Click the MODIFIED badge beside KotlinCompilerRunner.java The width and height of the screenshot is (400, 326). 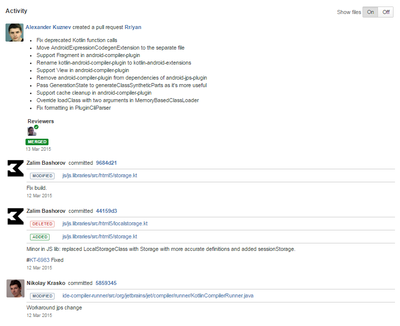[x=42, y=296]
